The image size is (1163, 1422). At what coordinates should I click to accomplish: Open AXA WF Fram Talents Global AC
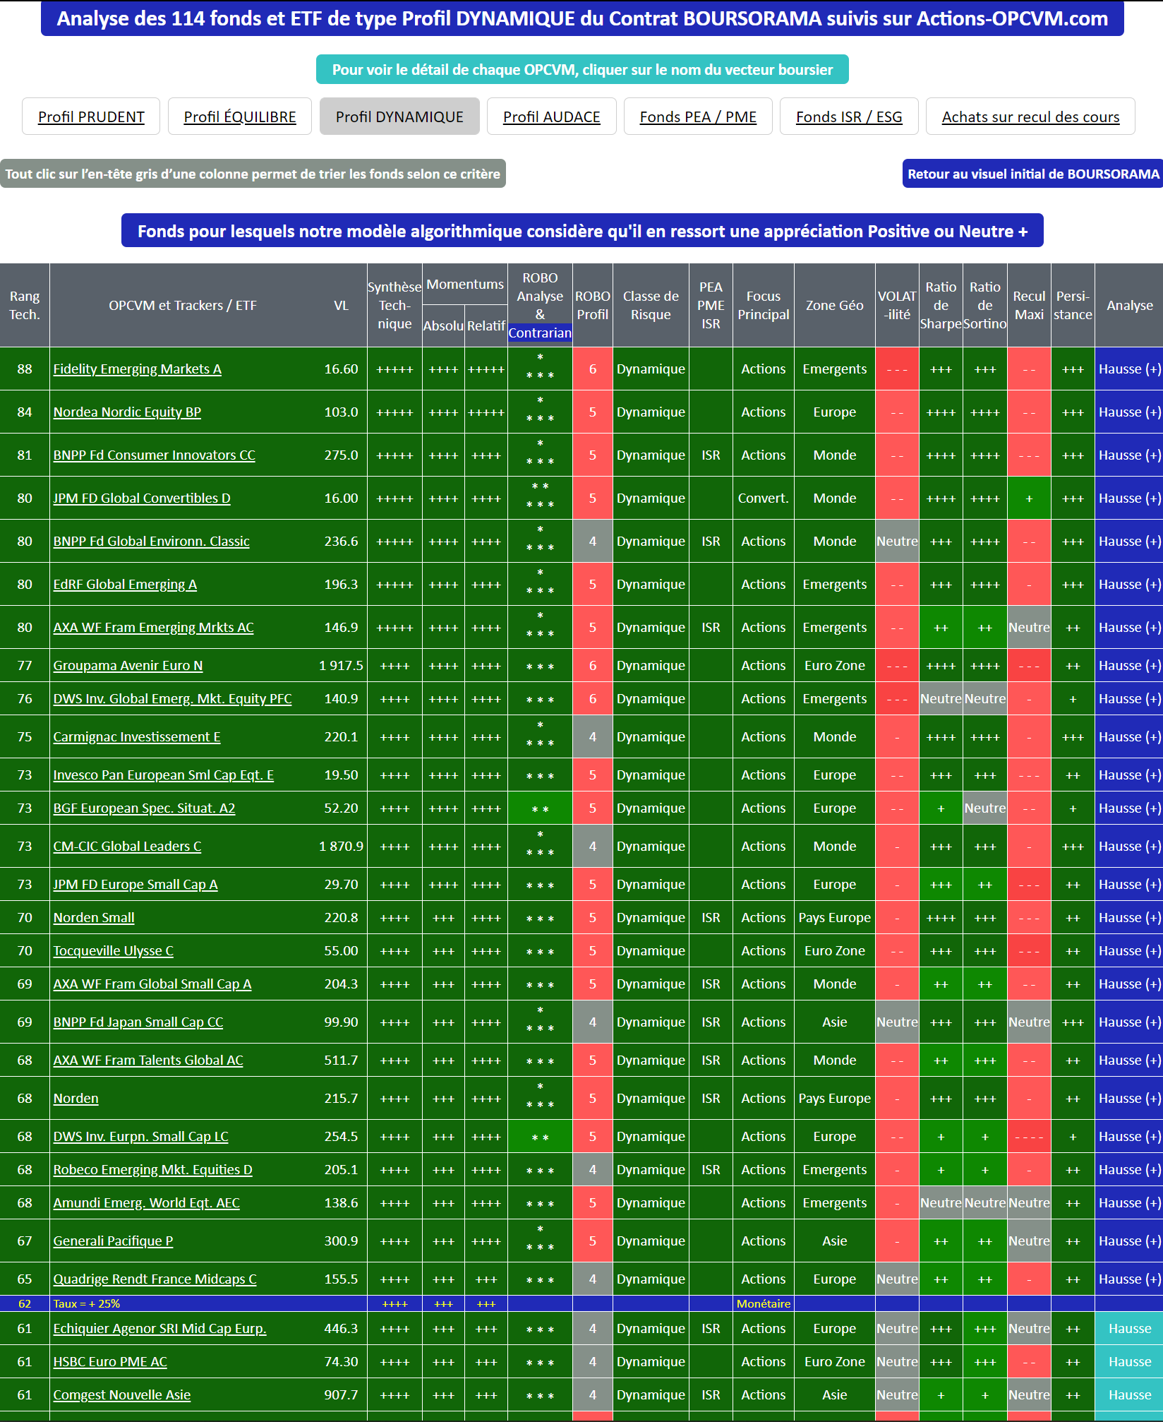click(148, 1060)
